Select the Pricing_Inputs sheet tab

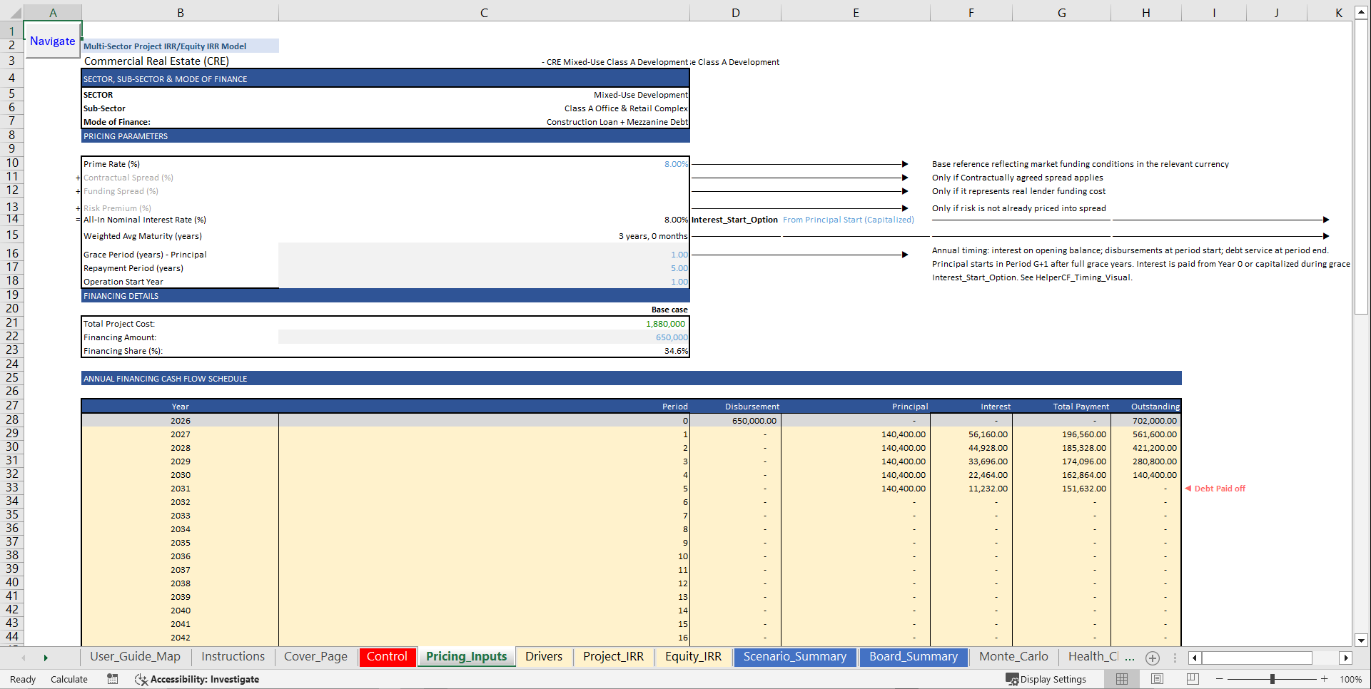point(466,657)
